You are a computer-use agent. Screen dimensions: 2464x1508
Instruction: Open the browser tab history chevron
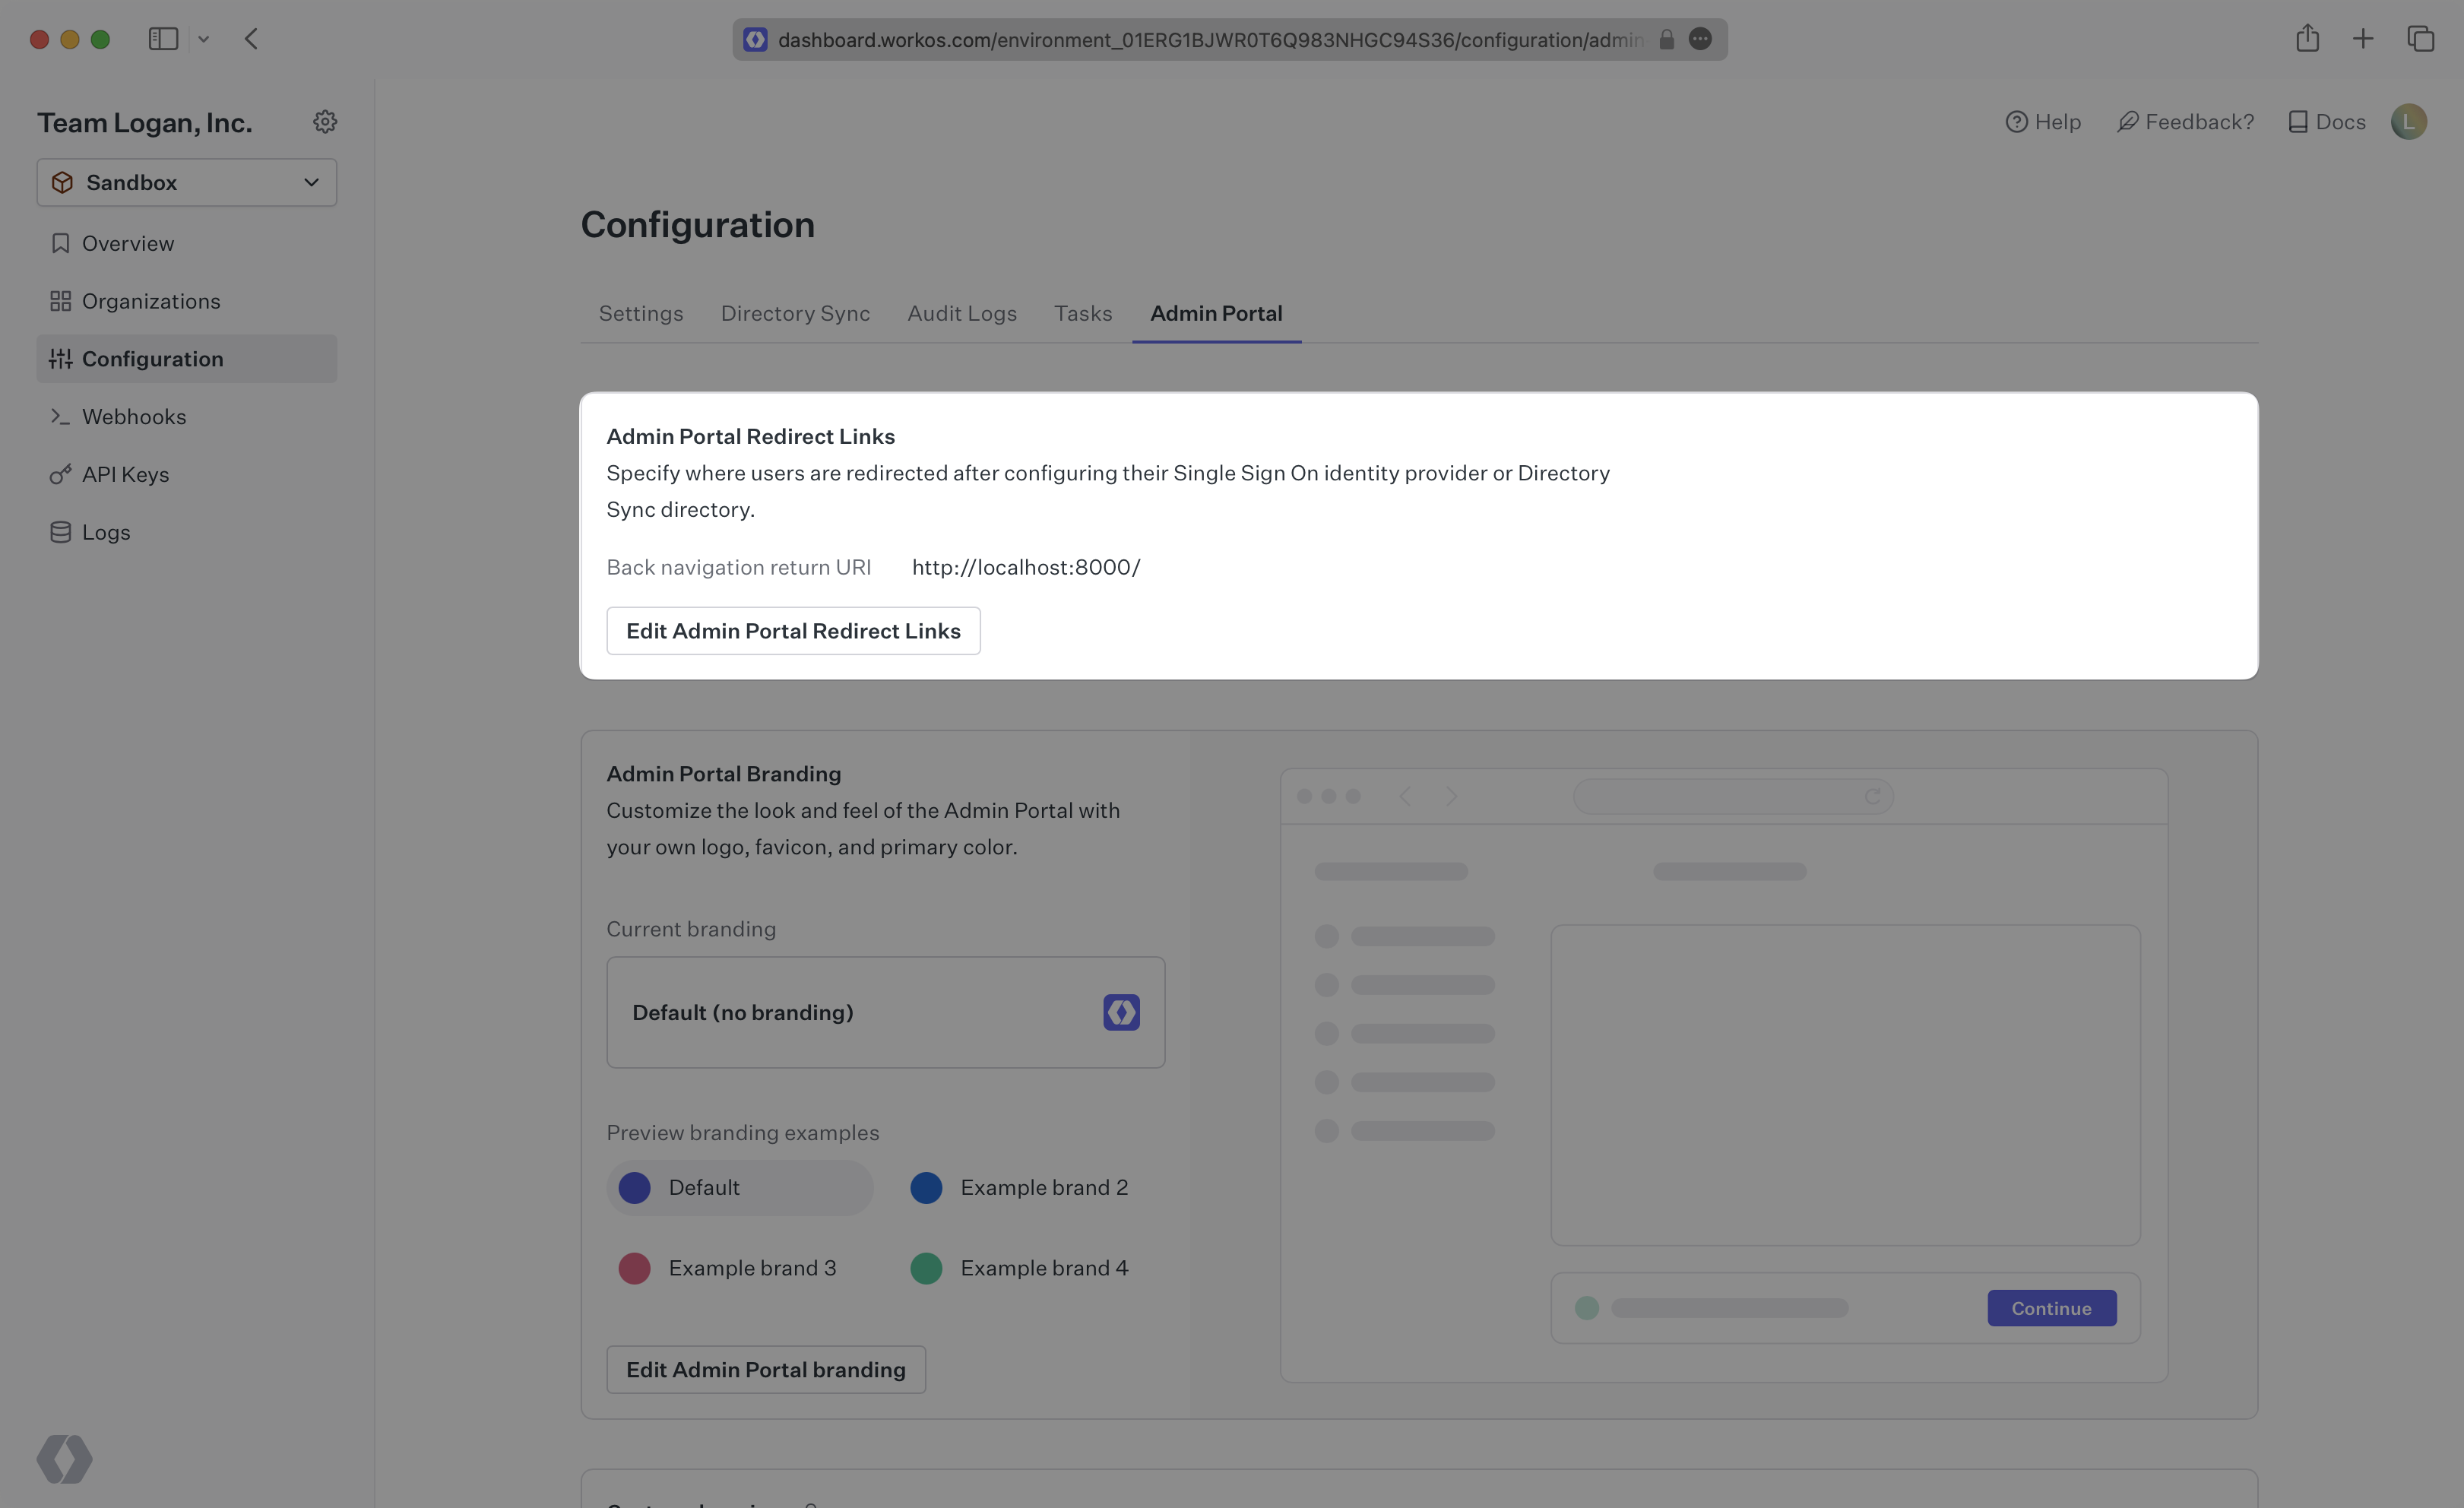205,39
